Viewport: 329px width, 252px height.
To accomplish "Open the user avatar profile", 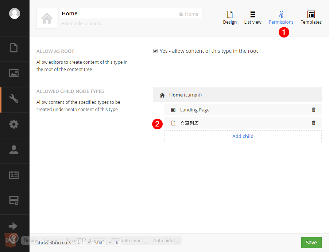I will 15,13.
